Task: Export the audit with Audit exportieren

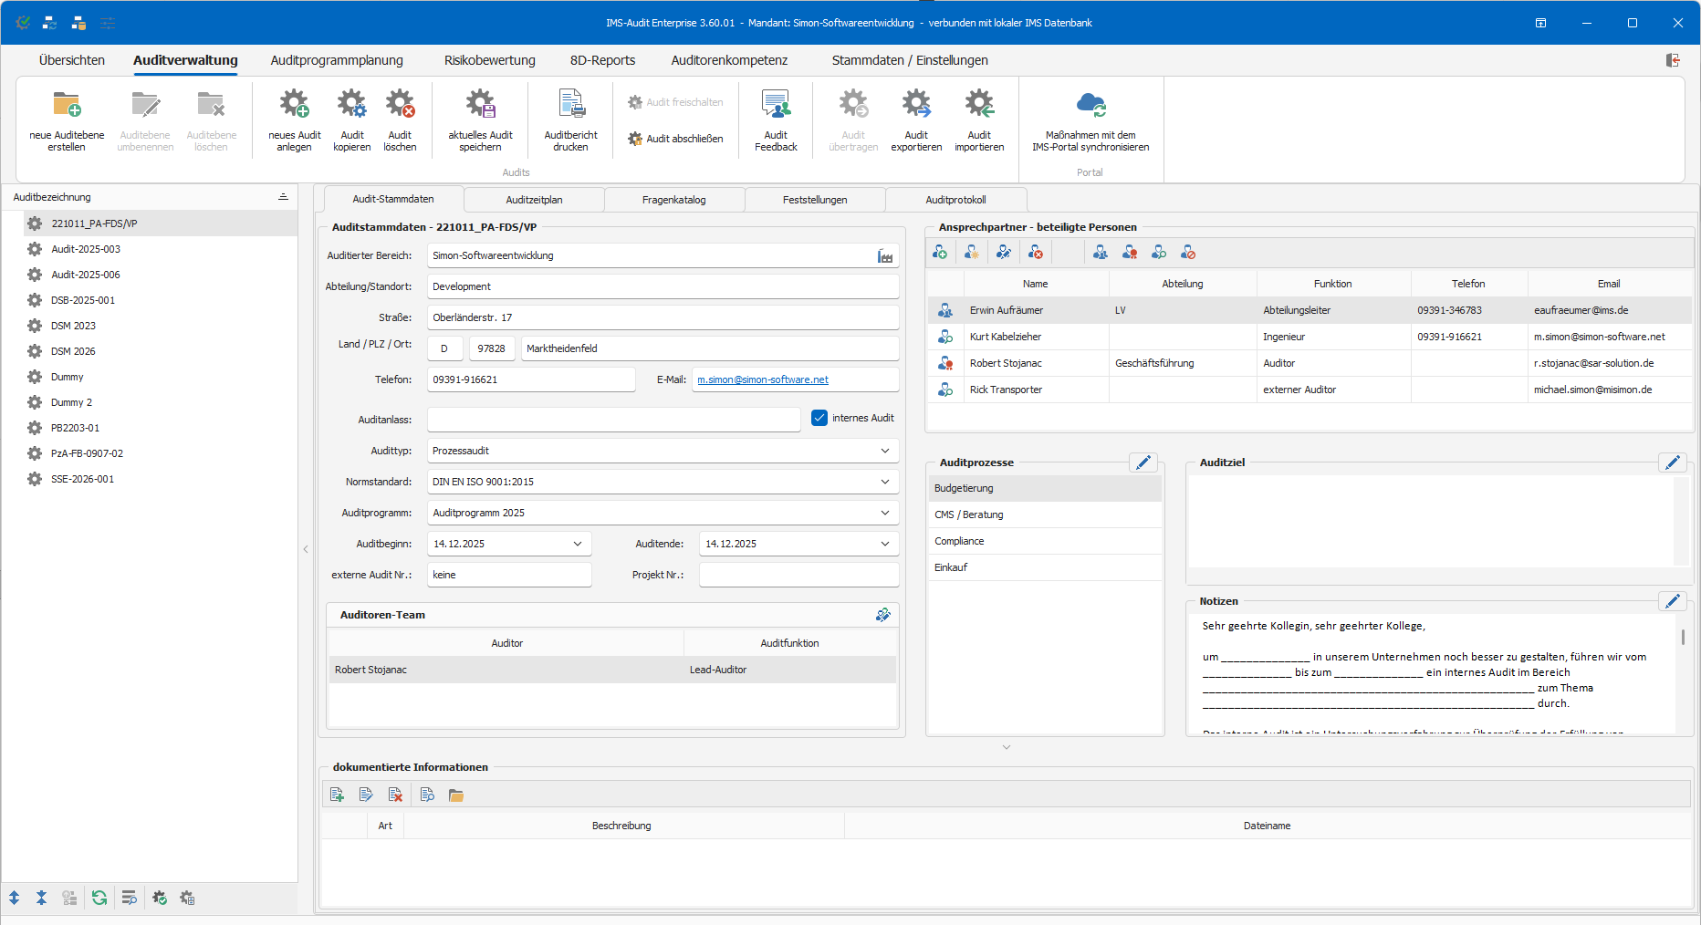Action: (916, 120)
